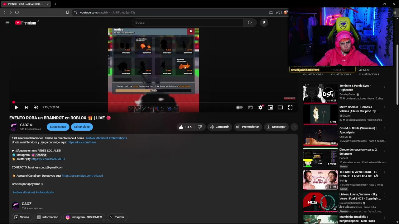Start voice search with the microphone
The height and width of the screenshot is (224, 399).
[264, 22]
